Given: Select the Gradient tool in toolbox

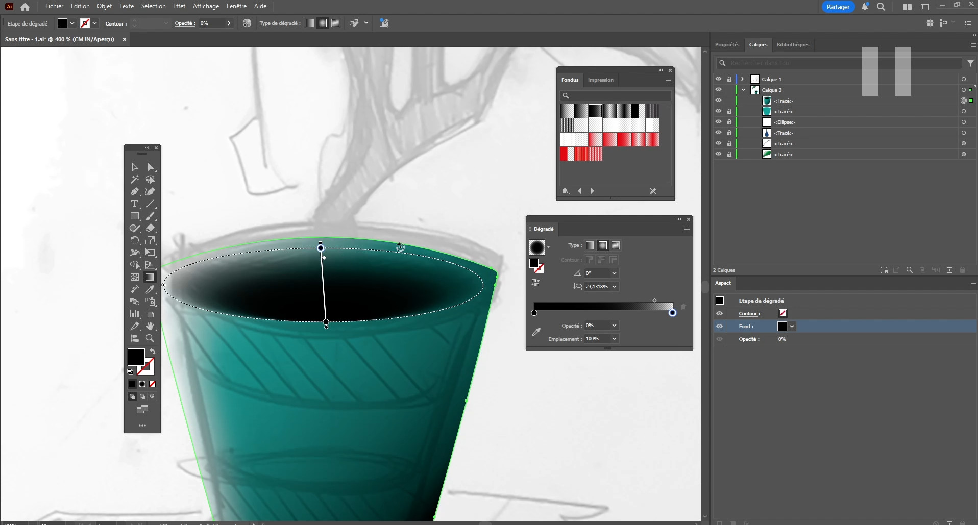Looking at the screenshot, I should point(150,277).
